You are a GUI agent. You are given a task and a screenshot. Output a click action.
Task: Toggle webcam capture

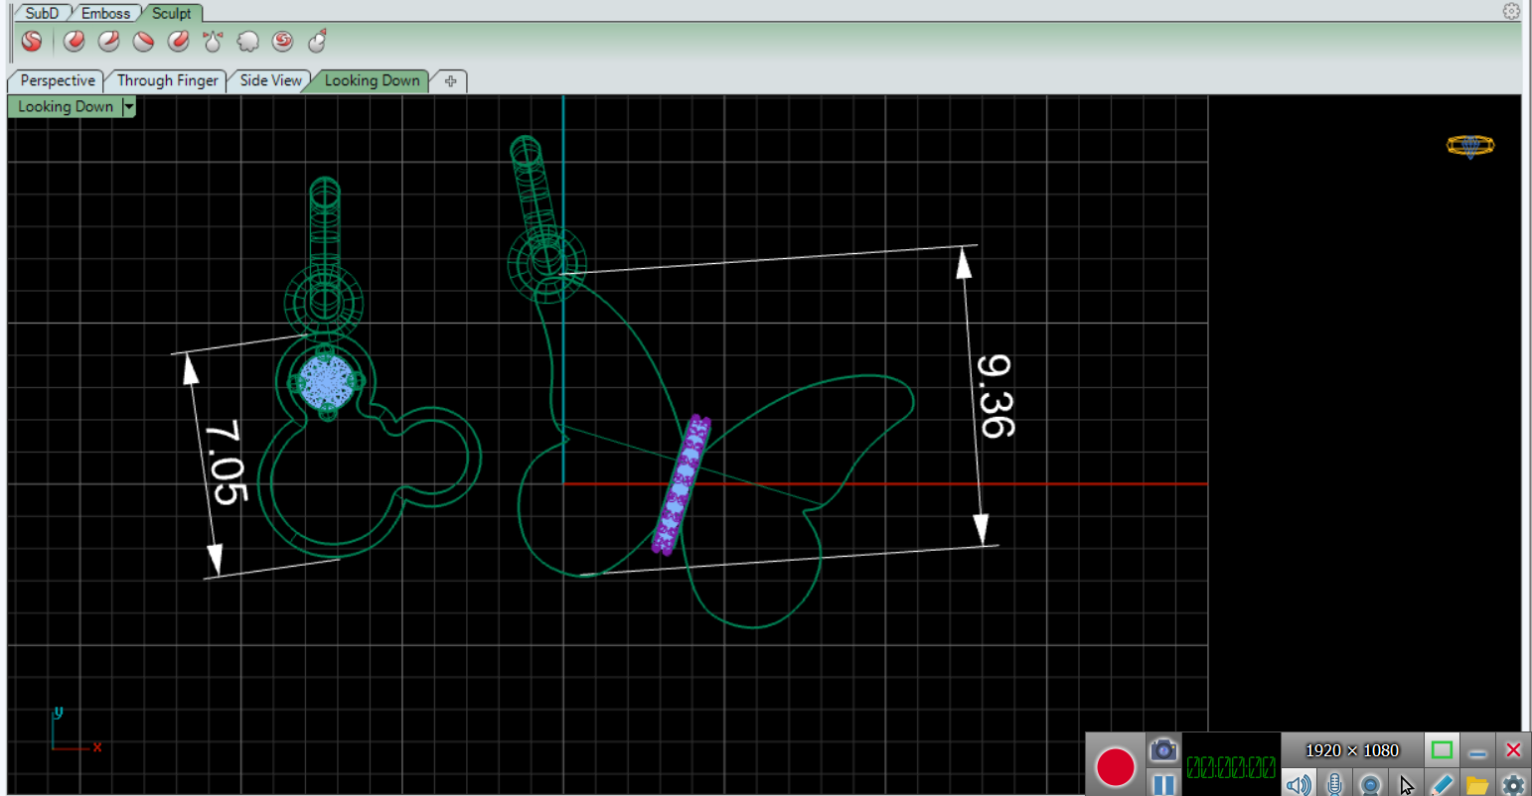click(1370, 785)
